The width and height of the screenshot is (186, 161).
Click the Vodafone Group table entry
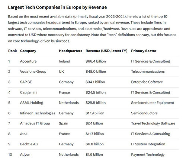click(x=33, y=72)
